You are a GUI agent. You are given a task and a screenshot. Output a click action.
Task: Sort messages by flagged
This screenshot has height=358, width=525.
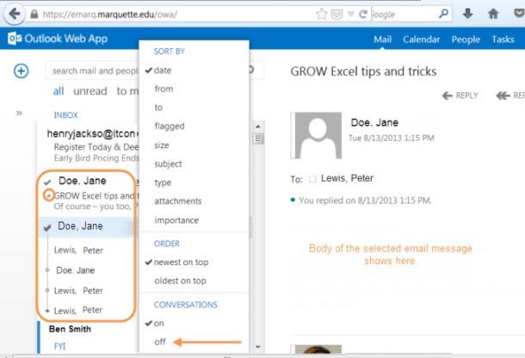pyautogui.click(x=169, y=127)
